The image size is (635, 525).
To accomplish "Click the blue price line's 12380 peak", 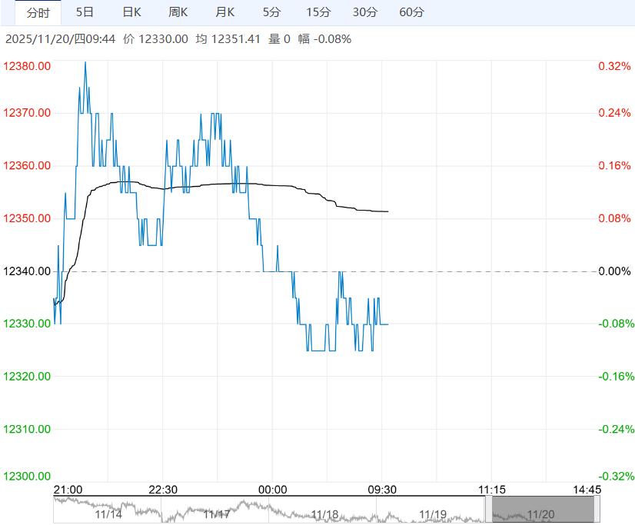I will [x=85, y=62].
